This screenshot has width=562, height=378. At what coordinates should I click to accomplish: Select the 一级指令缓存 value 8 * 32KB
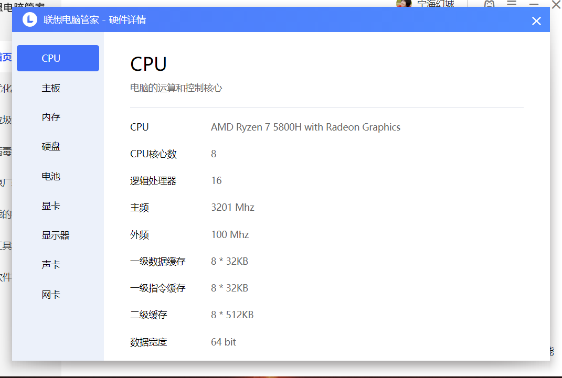click(x=229, y=288)
